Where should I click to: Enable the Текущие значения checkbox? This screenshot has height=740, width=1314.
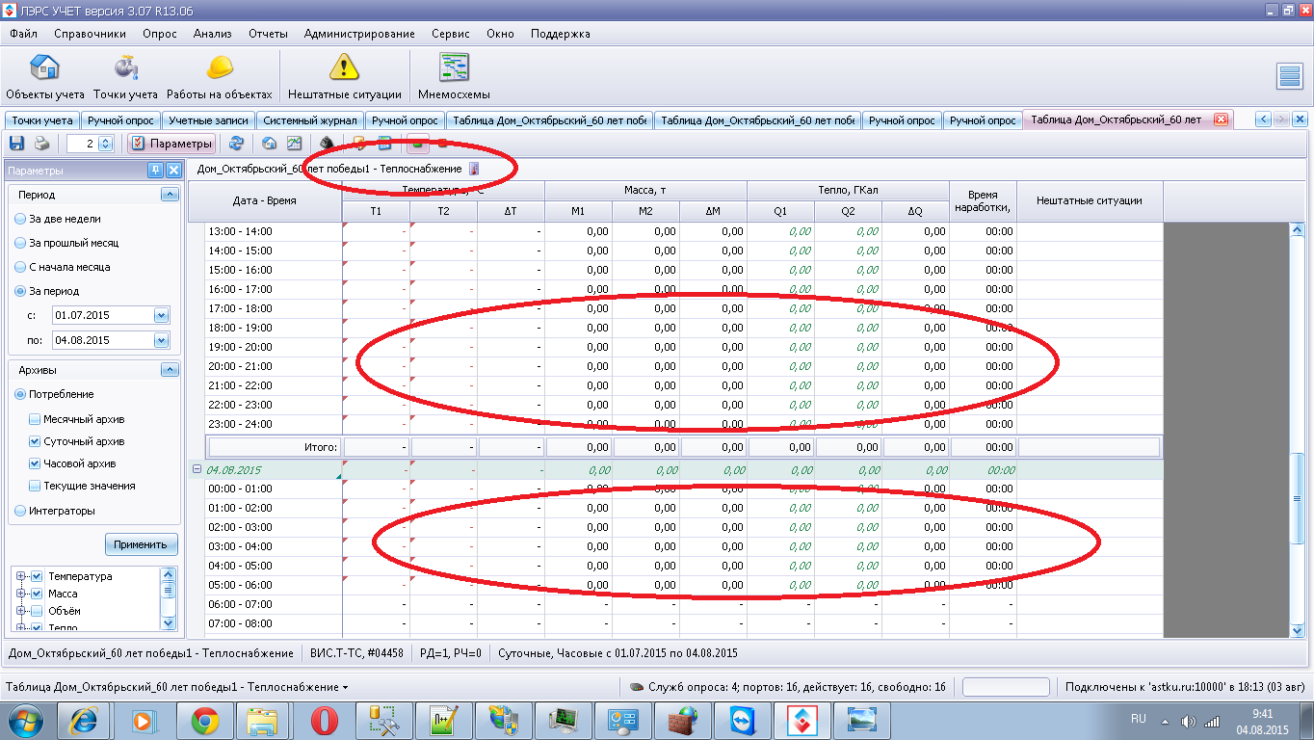35,486
